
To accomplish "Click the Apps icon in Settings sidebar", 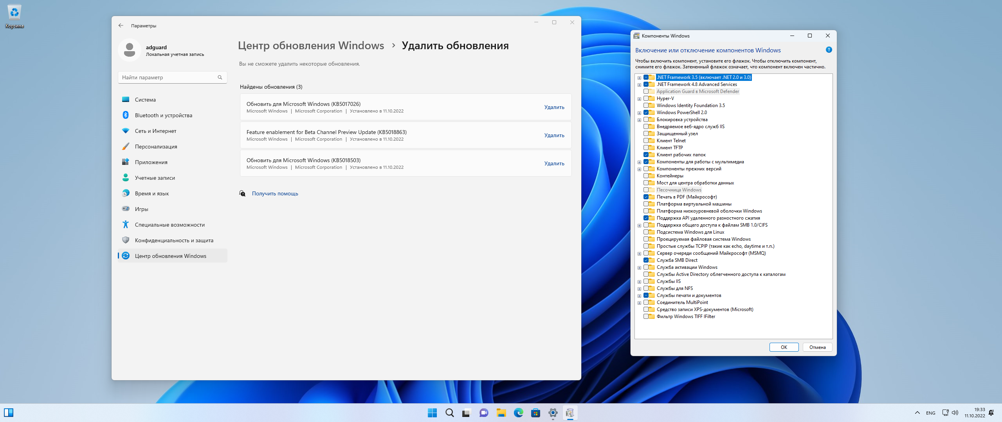I will (x=126, y=162).
